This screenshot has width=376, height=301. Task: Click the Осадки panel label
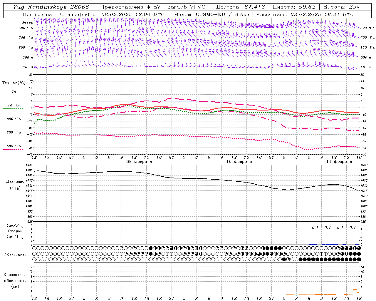point(15,231)
